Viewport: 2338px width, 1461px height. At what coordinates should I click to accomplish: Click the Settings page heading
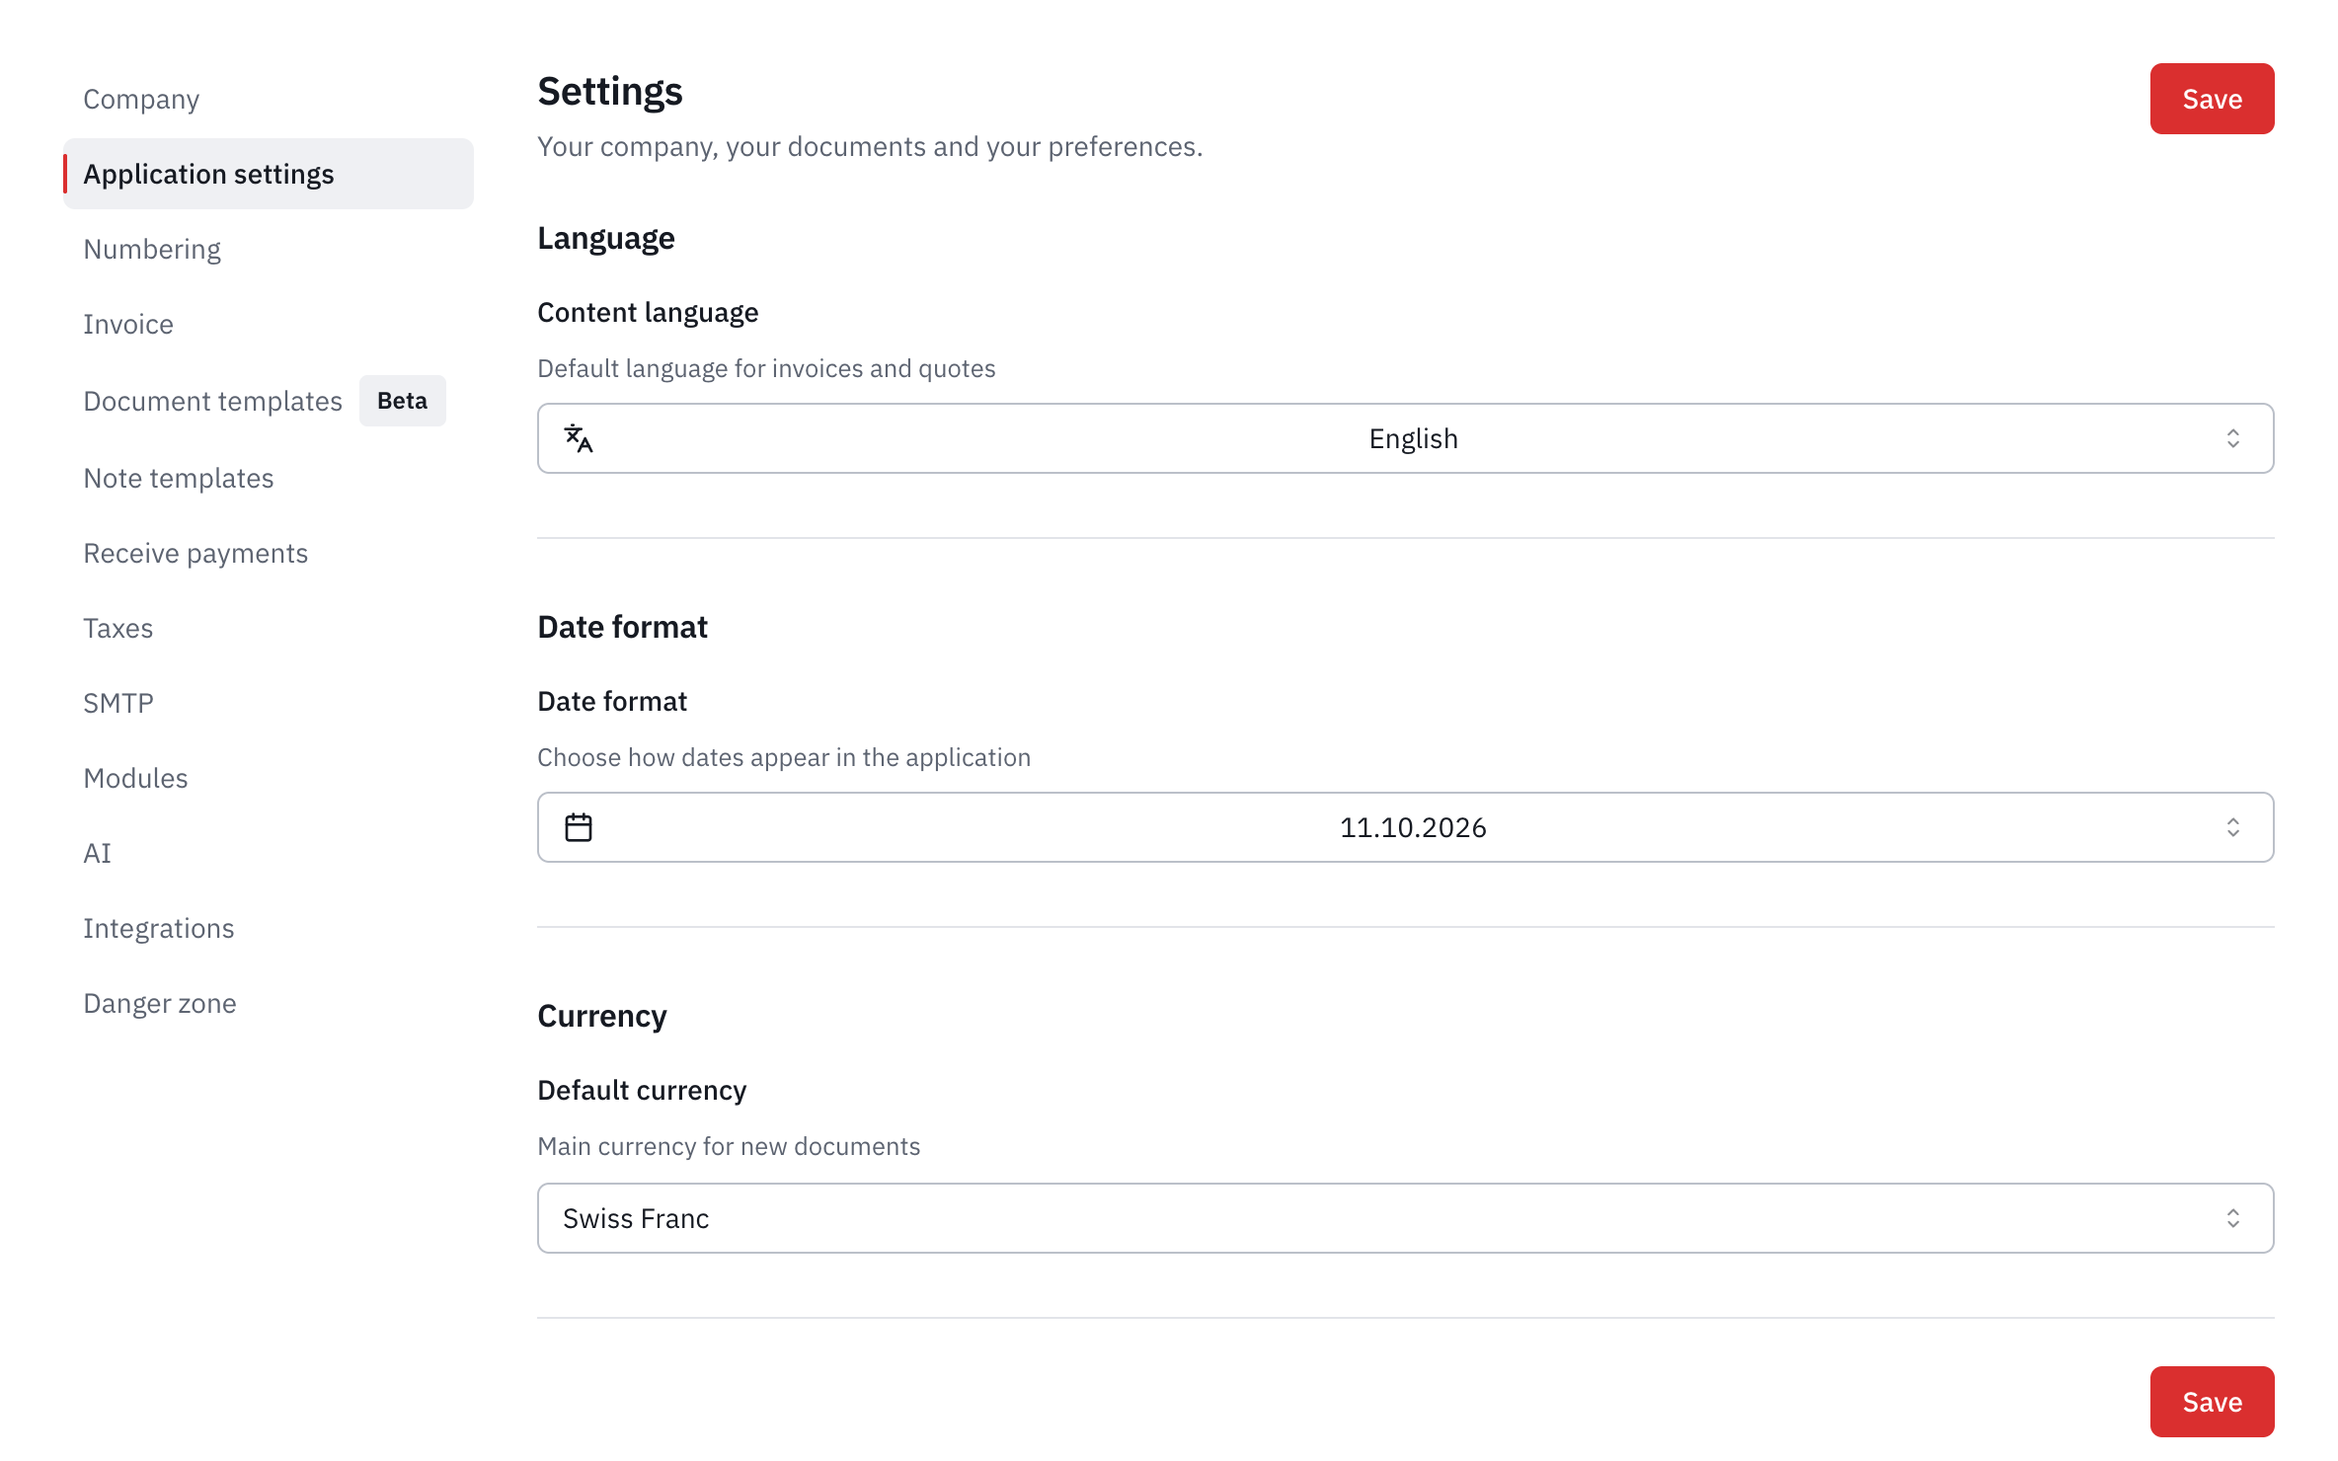click(x=610, y=92)
